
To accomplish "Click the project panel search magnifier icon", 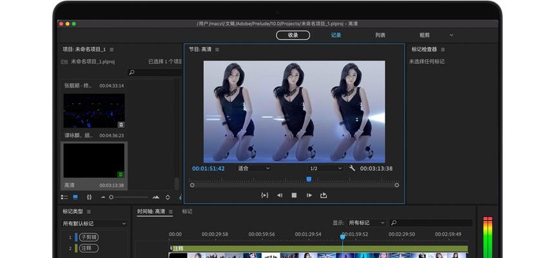I will (131, 72).
